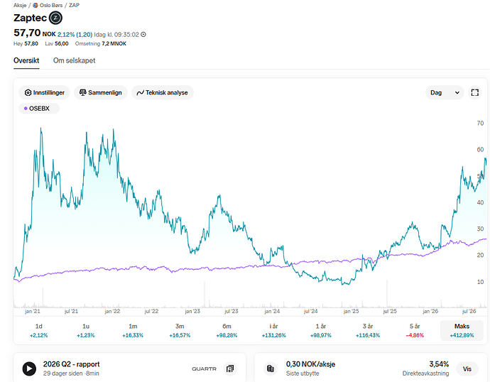This screenshot has width=490, height=382.
Task: Select the 6m period
Action: click(x=227, y=330)
